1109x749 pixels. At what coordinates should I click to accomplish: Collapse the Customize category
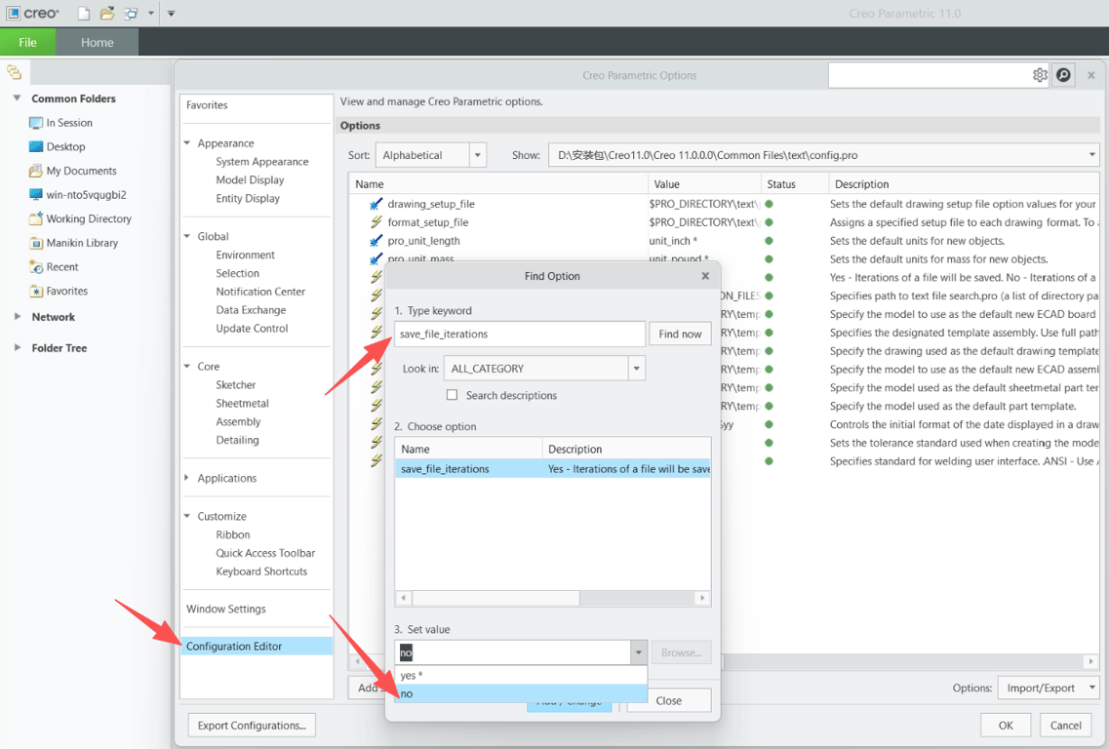[x=186, y=516]
